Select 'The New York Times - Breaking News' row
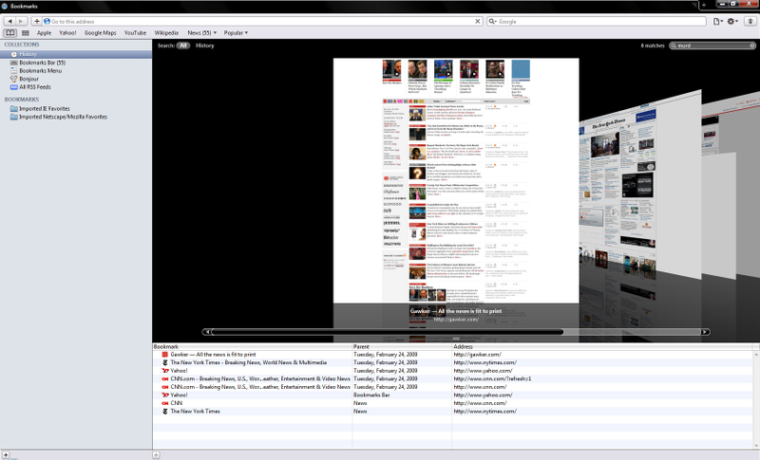Screen dimensions: 760x460 click(x=453, y=362)
